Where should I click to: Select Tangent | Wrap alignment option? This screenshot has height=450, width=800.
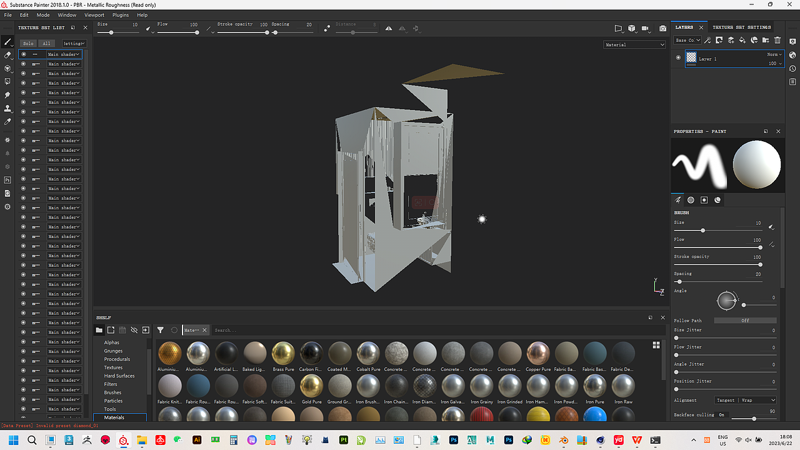(746, 400)
